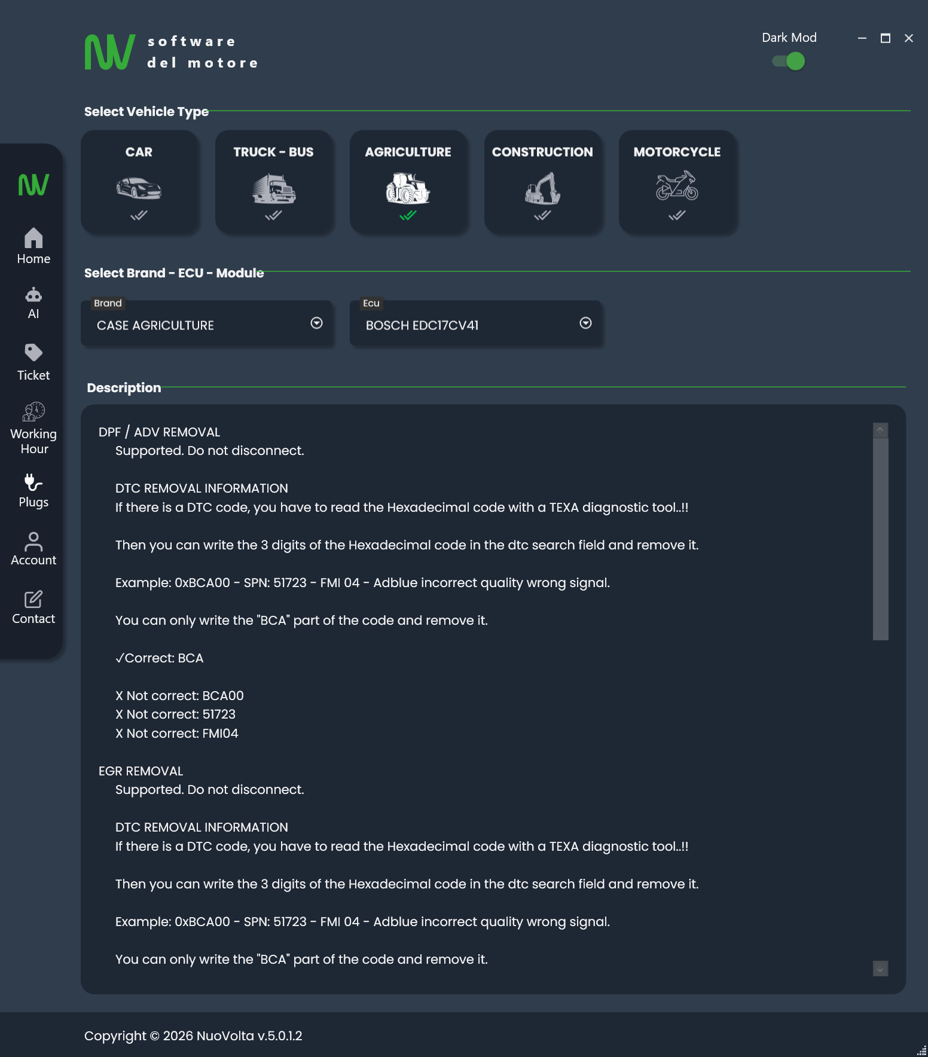Screen dimensions: 928x1057
Task: Minimize the application window
Action: pos(862,38)
